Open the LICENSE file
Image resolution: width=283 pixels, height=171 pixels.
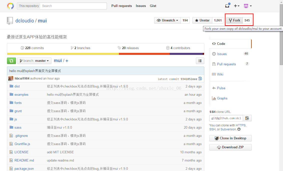tap(21, 152)
